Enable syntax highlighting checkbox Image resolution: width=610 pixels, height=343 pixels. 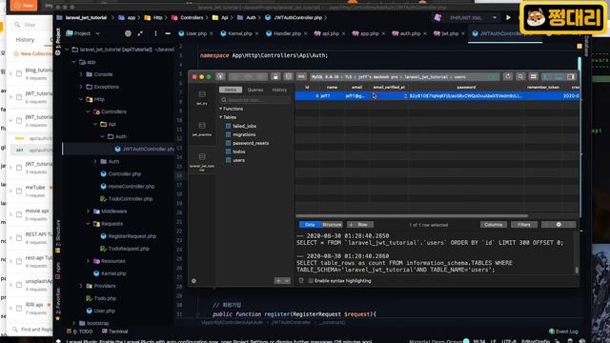pos(311,281)
